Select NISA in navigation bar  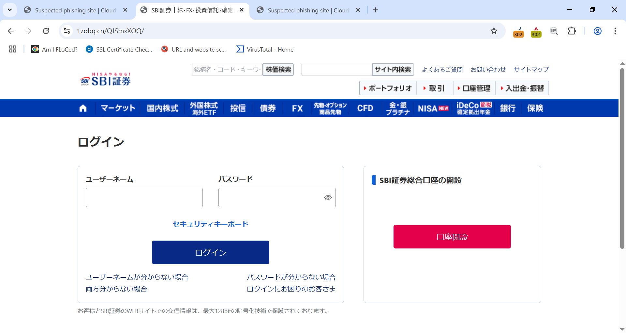433,108
